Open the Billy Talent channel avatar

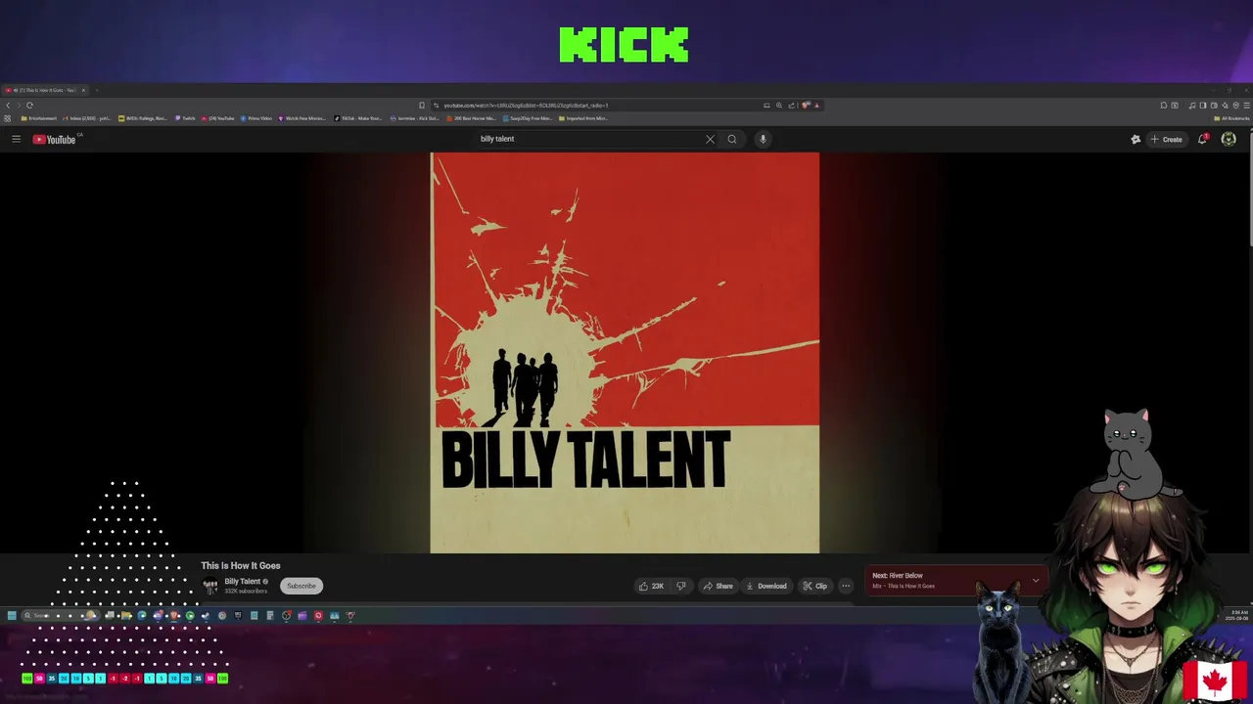coord(210,586)
